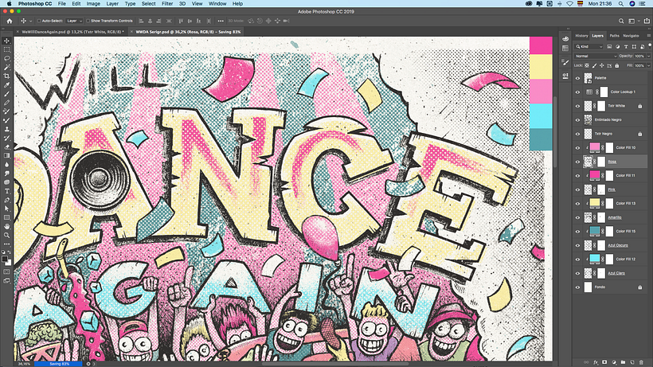Select the Horizontal Type tool
Viewport: 653px width, 367px height.
pos(7,191)
